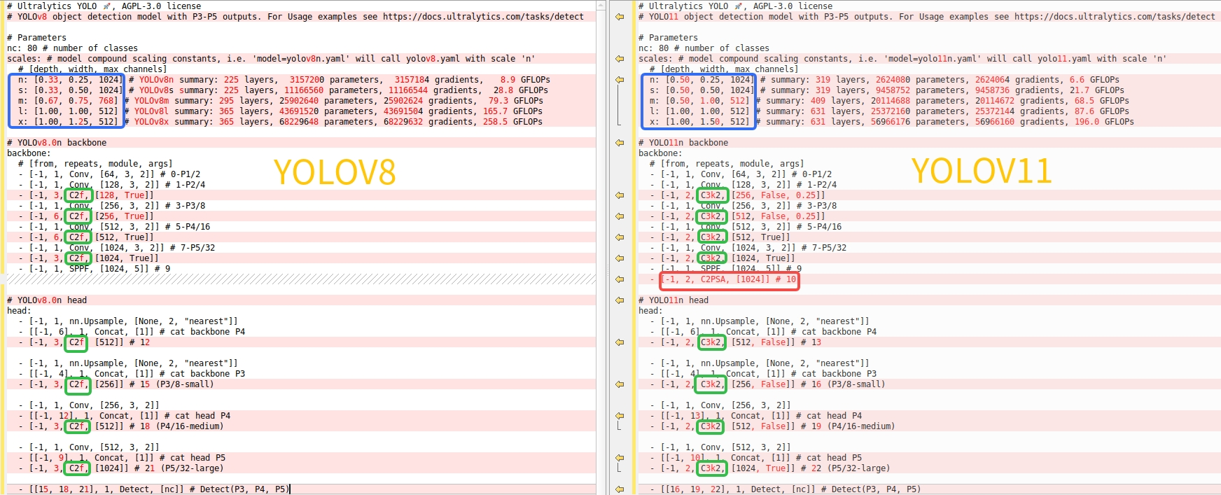Place cursor on 'nc: 80 # number of classes' in left pane
Viewport: 1221px width, 495px height.
(x=72, y=48)
